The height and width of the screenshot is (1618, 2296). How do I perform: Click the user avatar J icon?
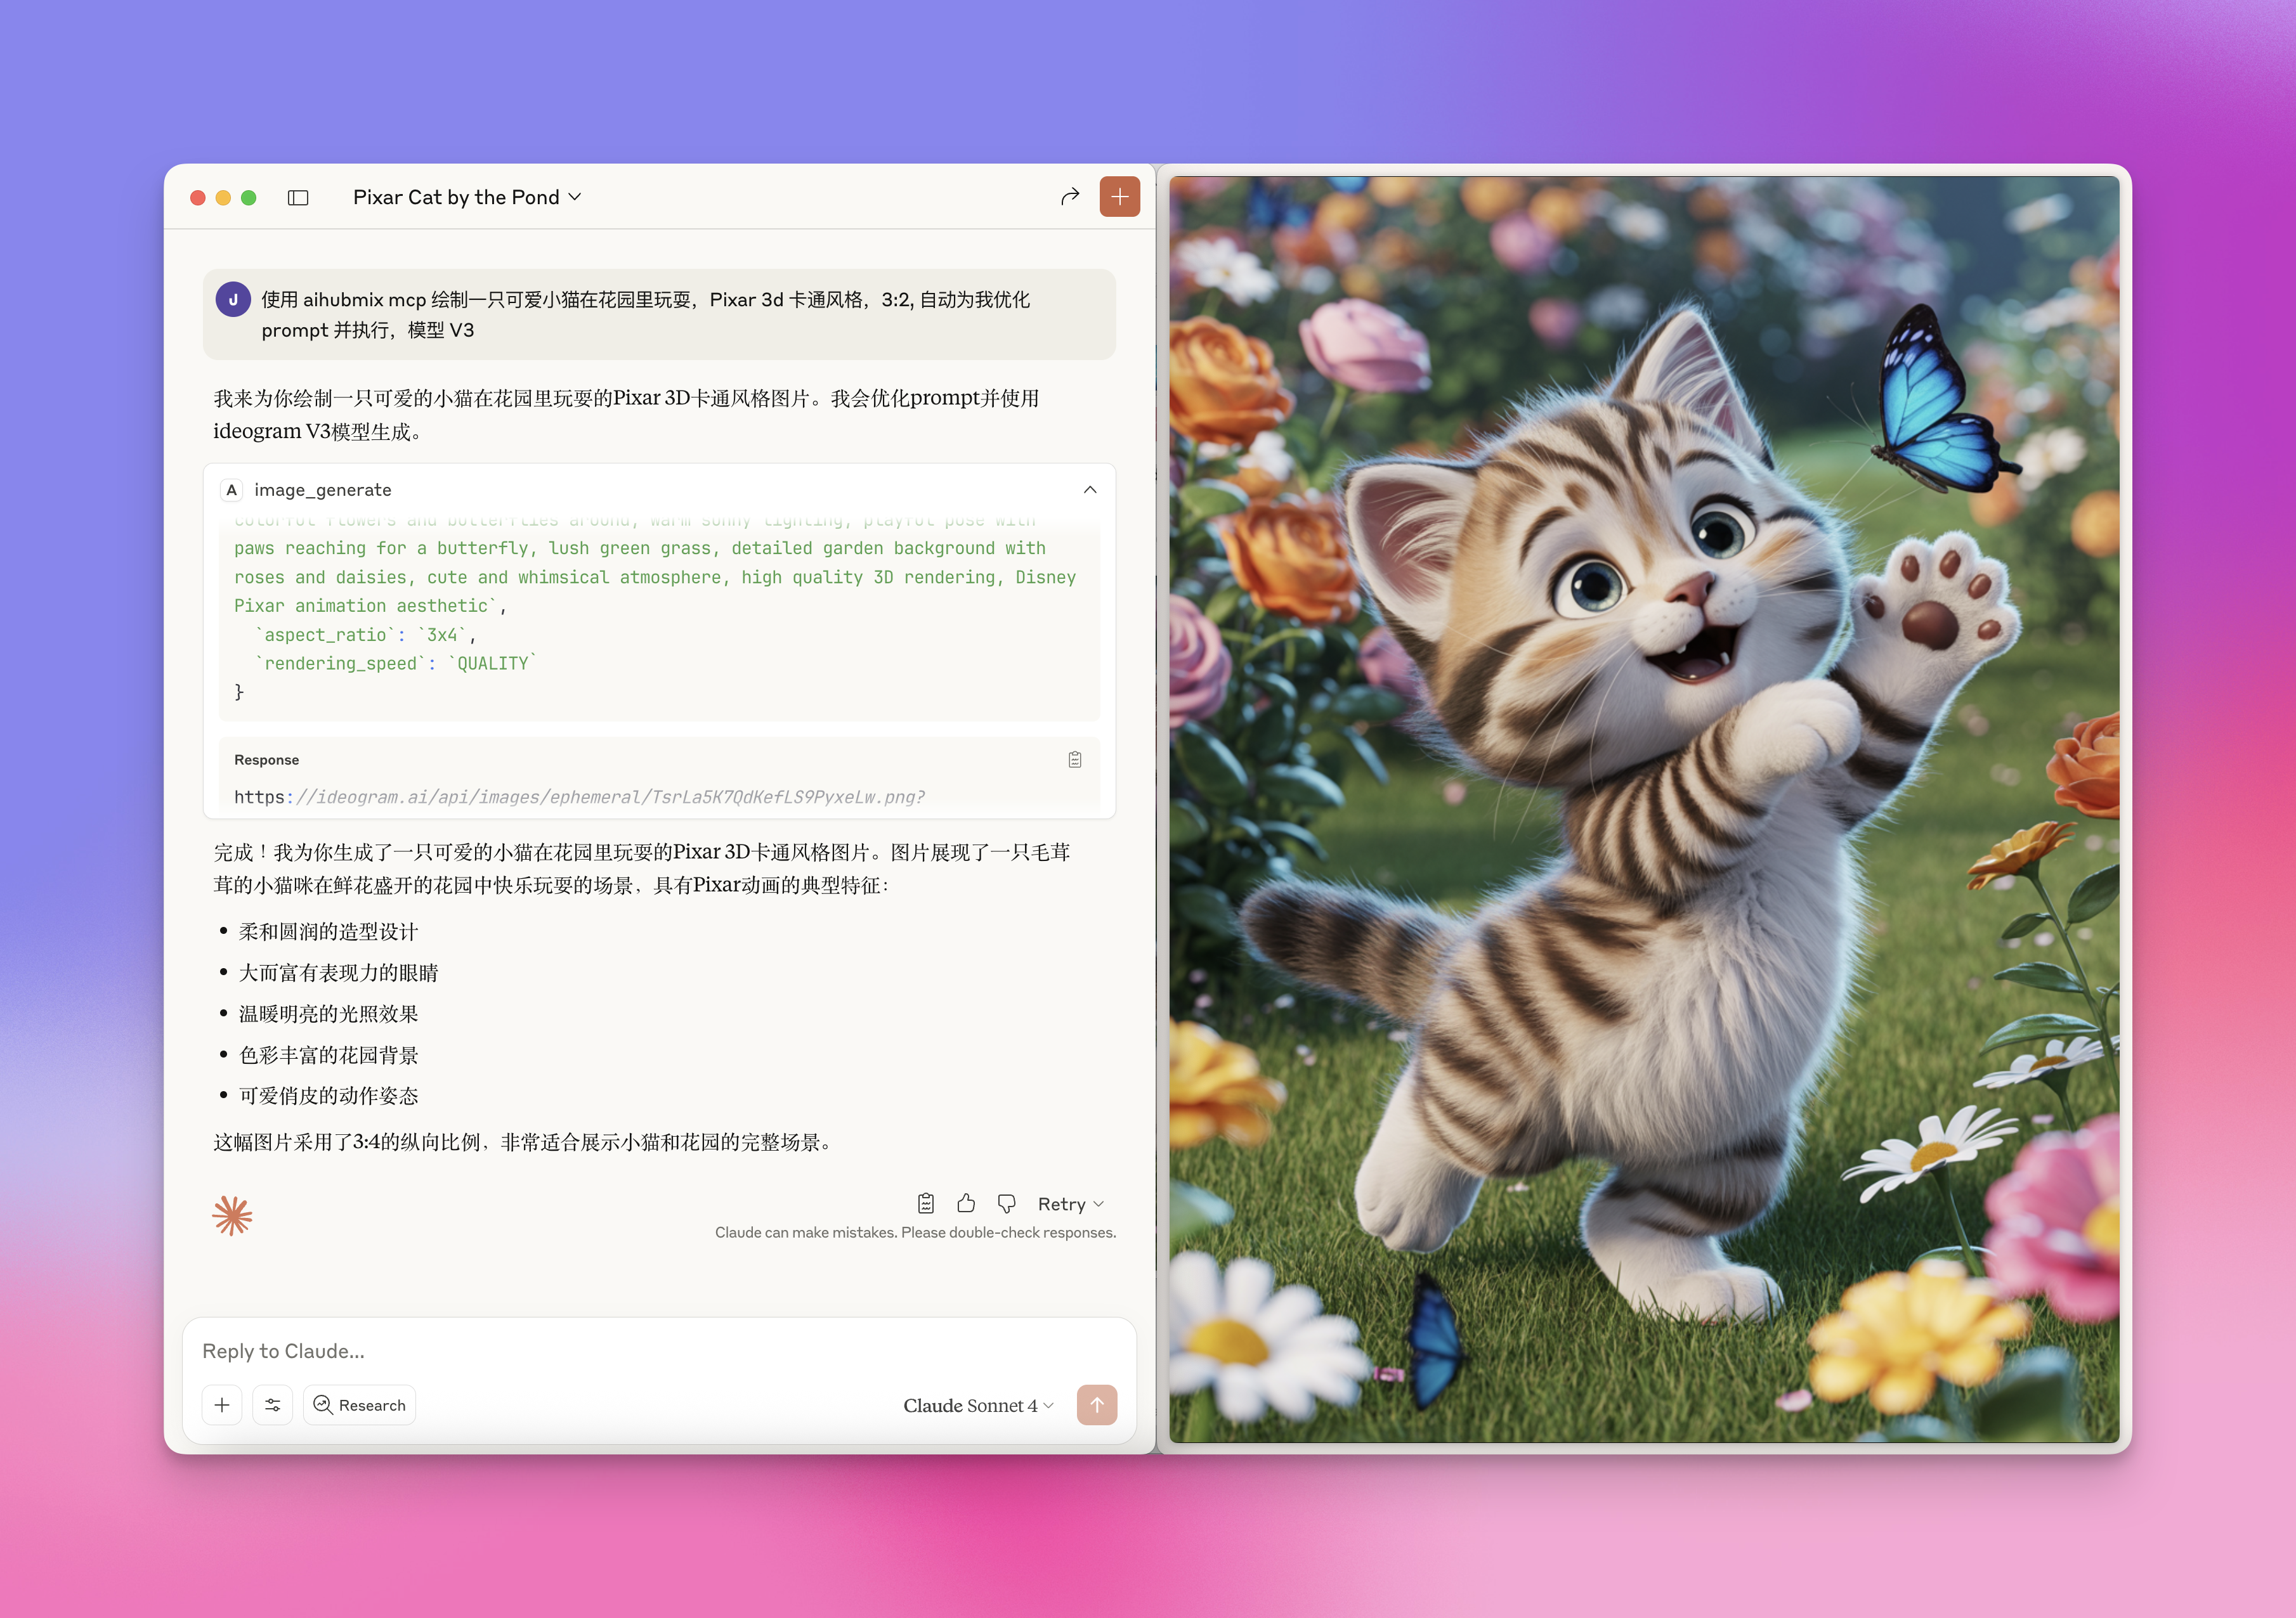[x=233, y=299]
